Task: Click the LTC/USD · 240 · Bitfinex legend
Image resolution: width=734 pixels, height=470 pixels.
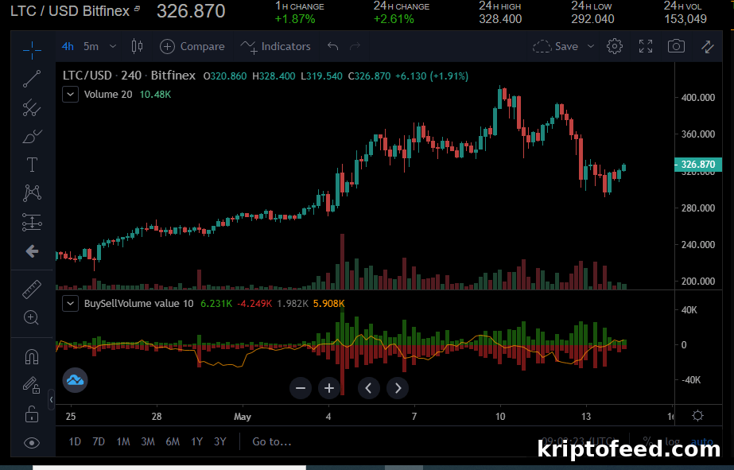Action: (x=129, y=76)
